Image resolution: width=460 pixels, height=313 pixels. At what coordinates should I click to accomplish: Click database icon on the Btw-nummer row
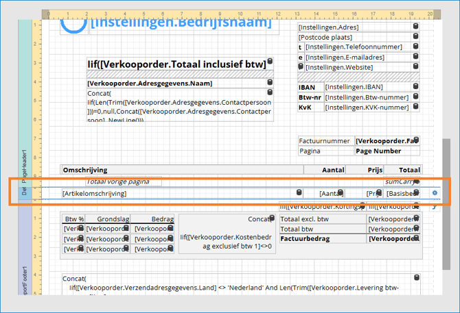(x=415, y=97)
